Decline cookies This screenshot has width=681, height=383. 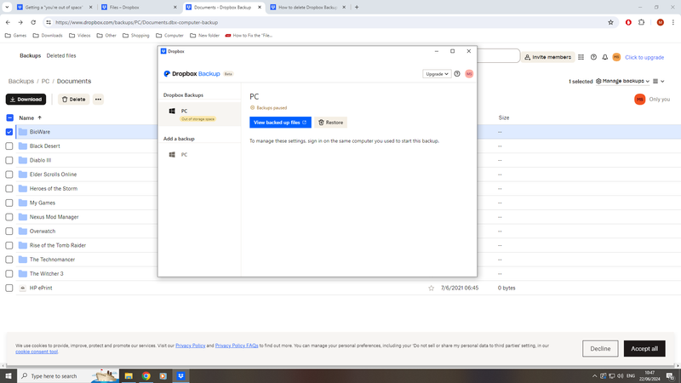click(x=600, y=349)
